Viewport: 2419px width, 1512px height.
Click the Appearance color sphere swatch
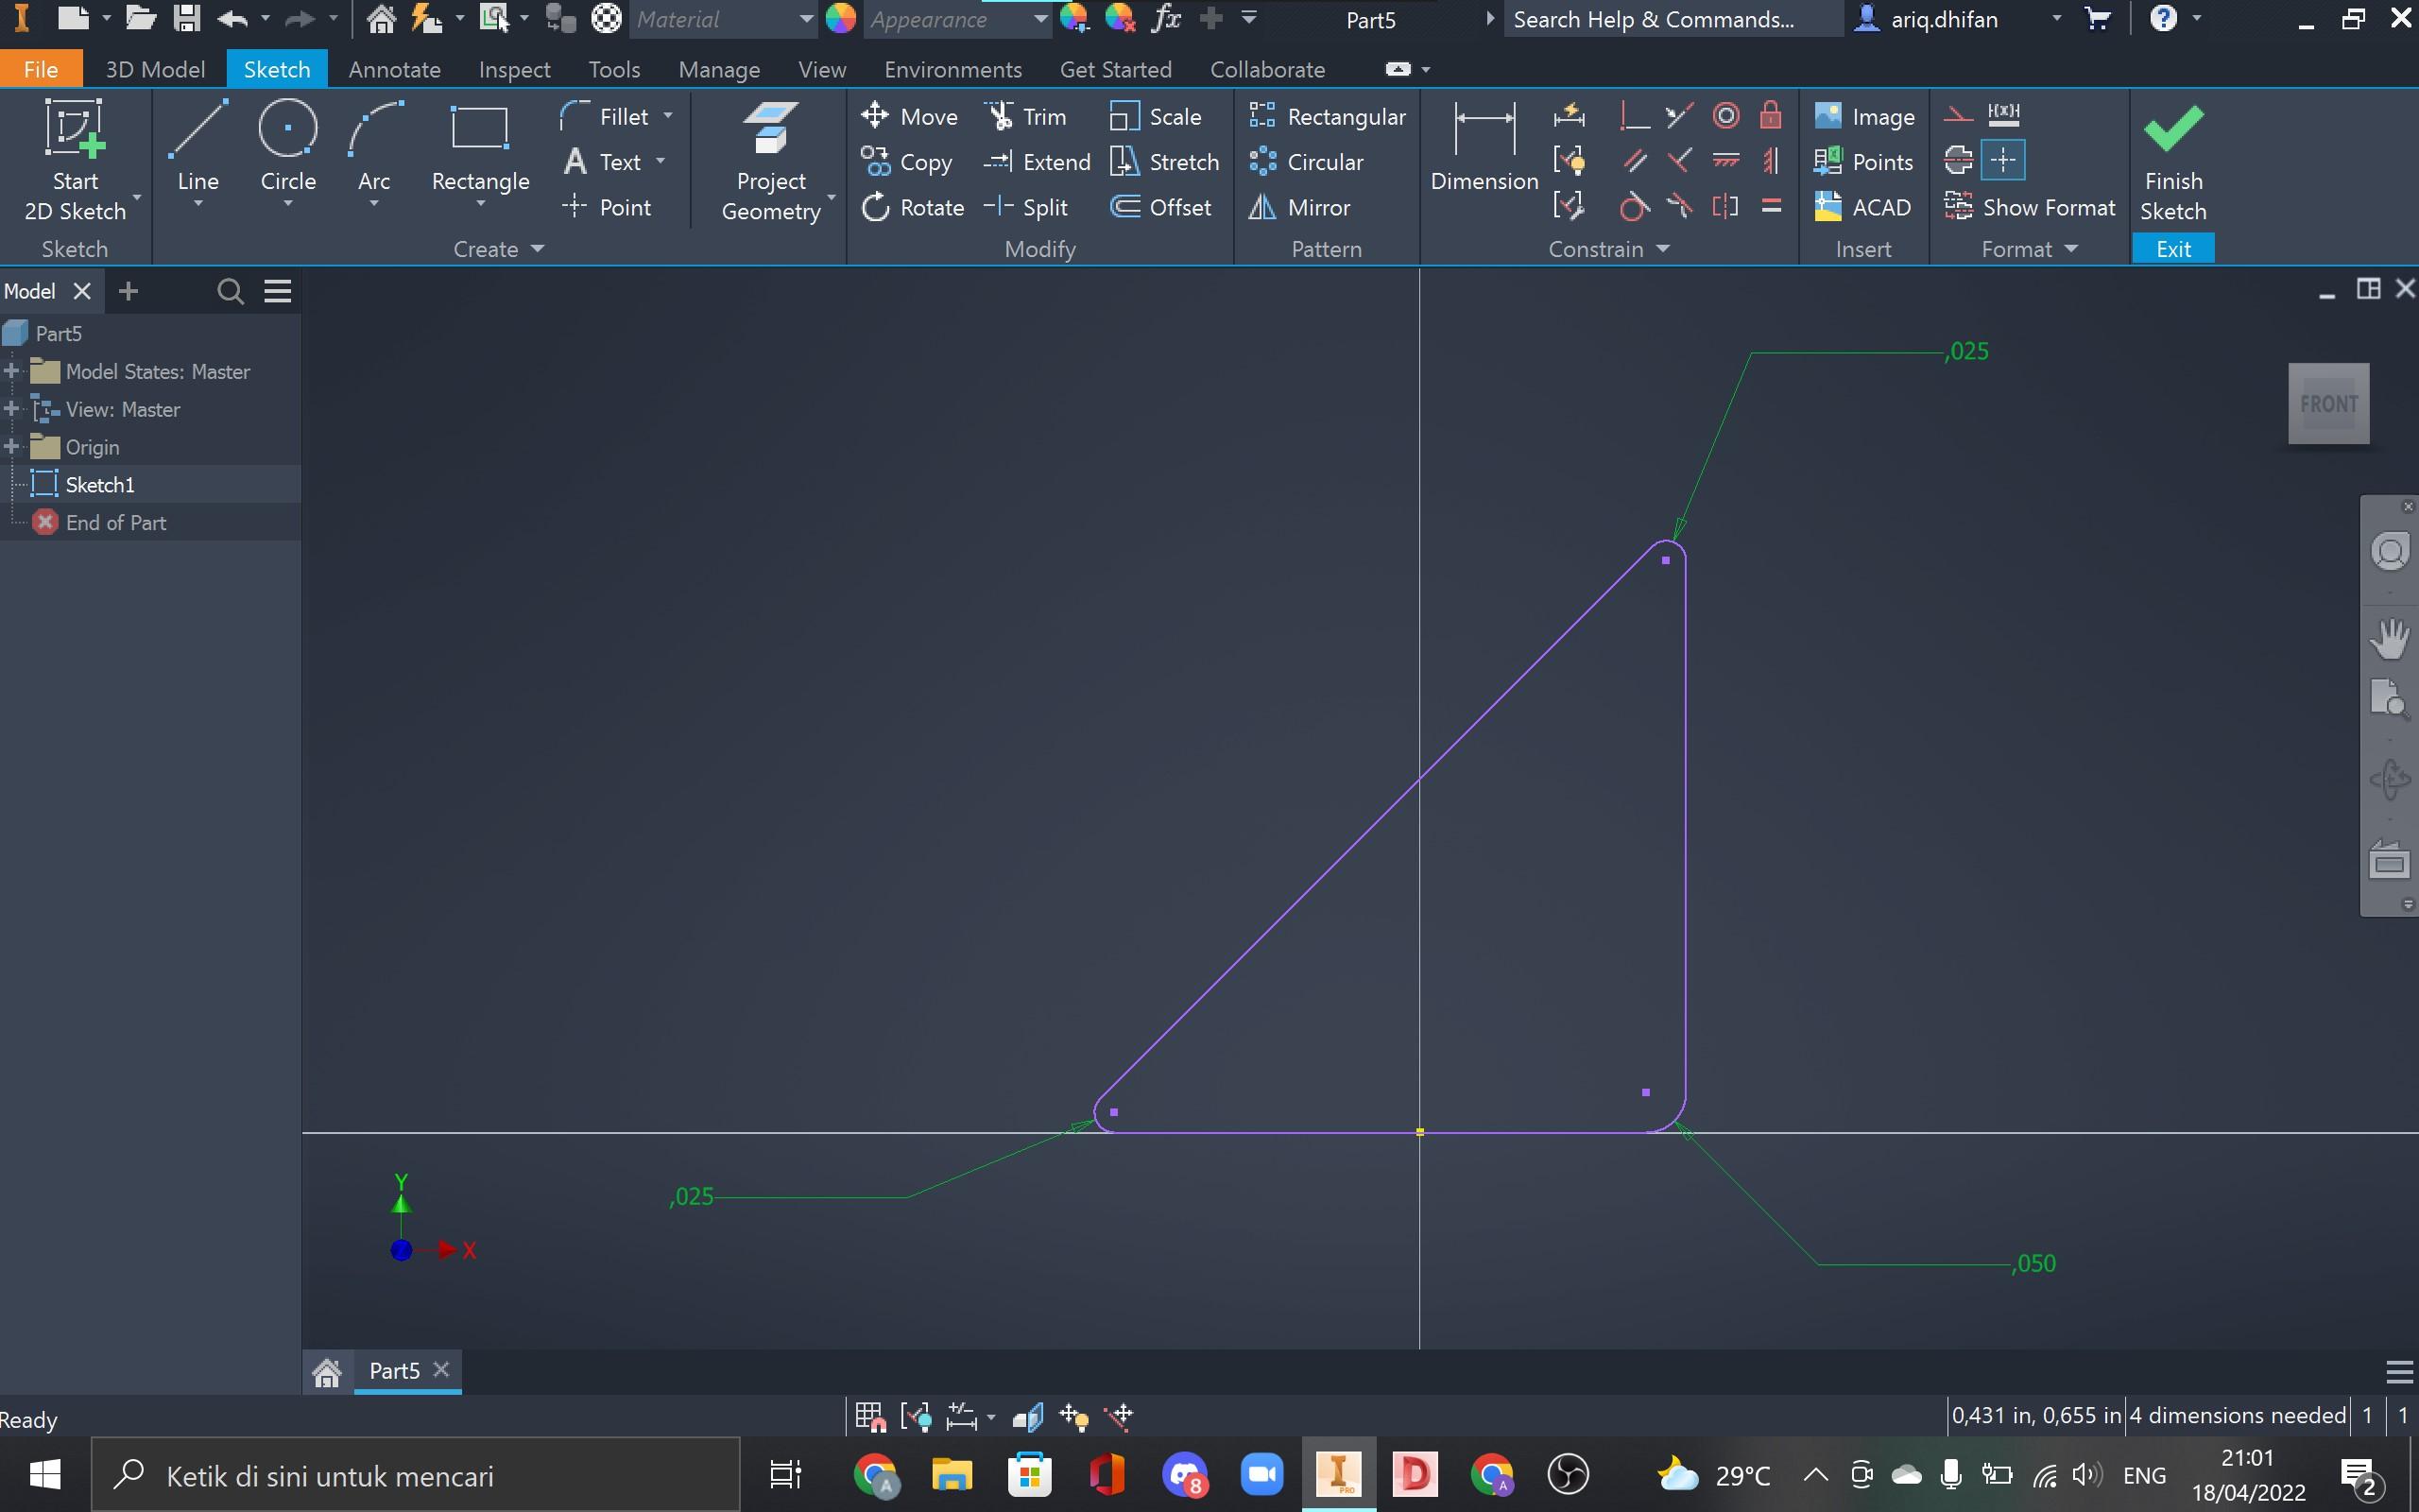click(x=841, y=19)
